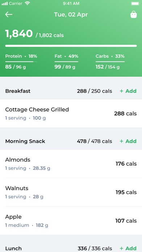Tap the Protein 18% macro progress bar
The width and height of the screenshot is (142, 252).
point(21,62)
